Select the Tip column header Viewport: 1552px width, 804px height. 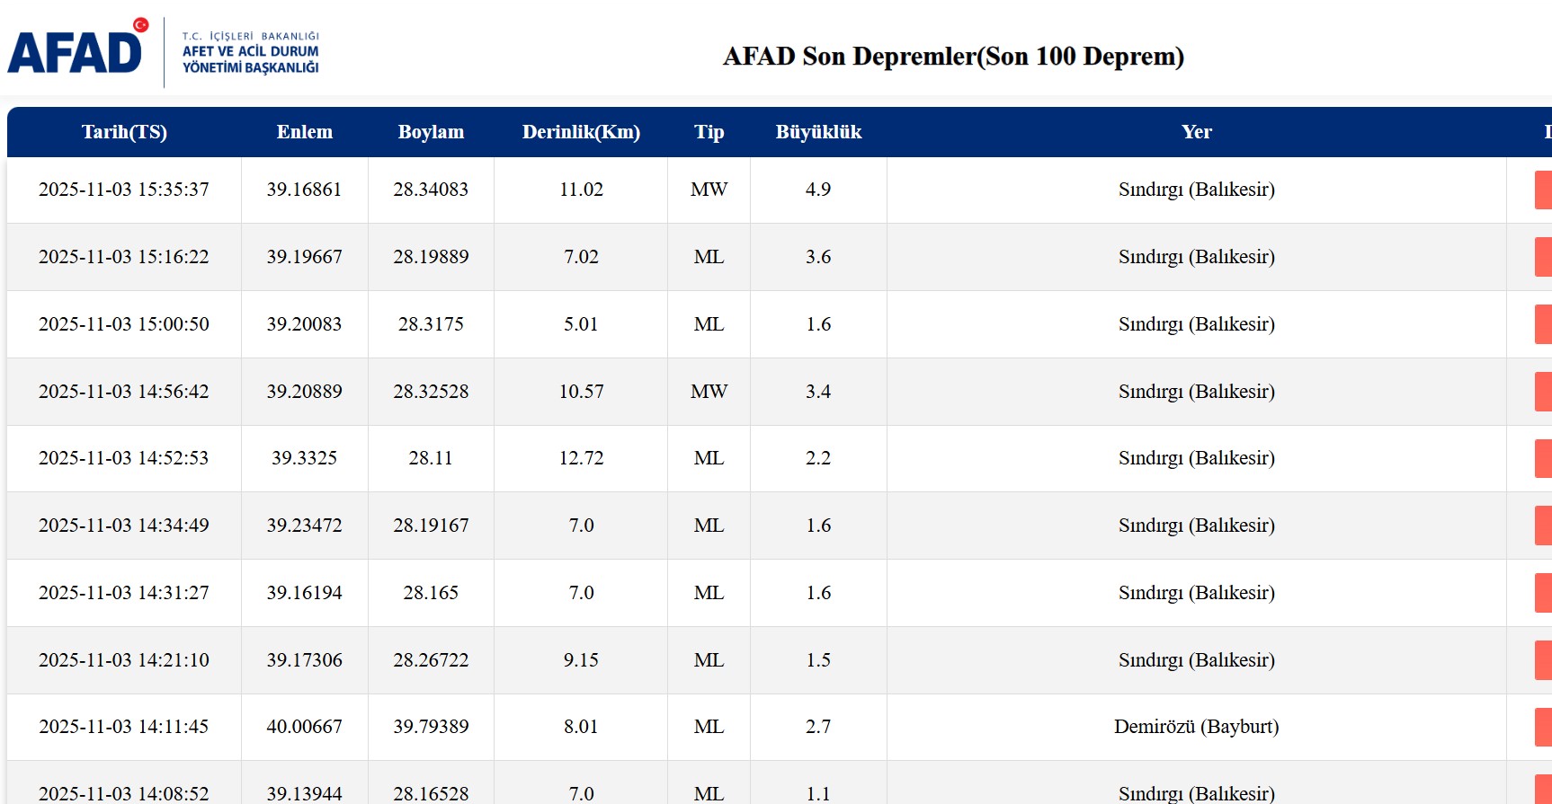click(709, 132)
